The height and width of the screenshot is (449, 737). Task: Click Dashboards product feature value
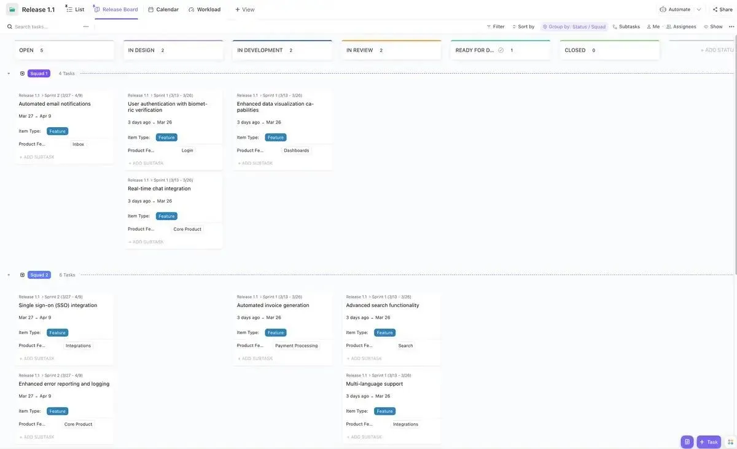297,150
